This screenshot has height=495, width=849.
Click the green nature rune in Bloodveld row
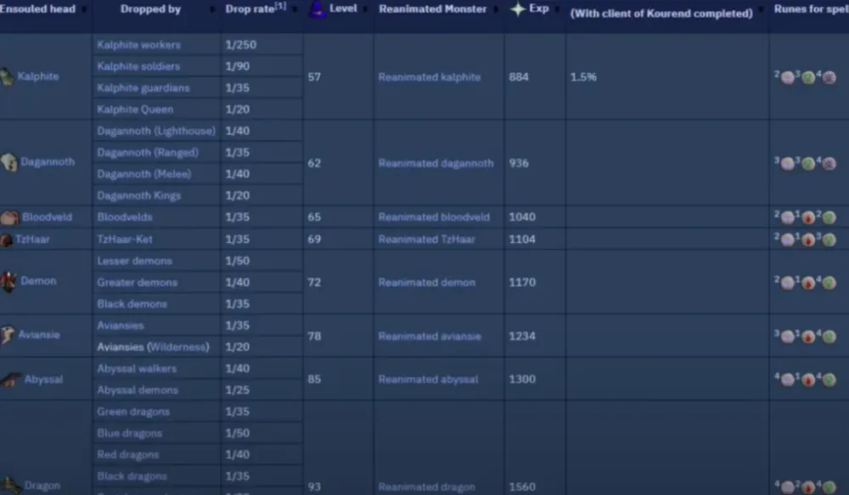tap(829, 217)
